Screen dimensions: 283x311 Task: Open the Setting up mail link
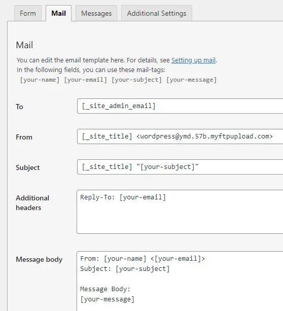[x=193, y=60]
